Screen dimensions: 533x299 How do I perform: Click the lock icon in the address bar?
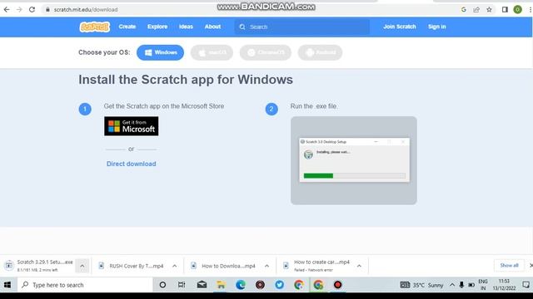(x=47, y=9)
